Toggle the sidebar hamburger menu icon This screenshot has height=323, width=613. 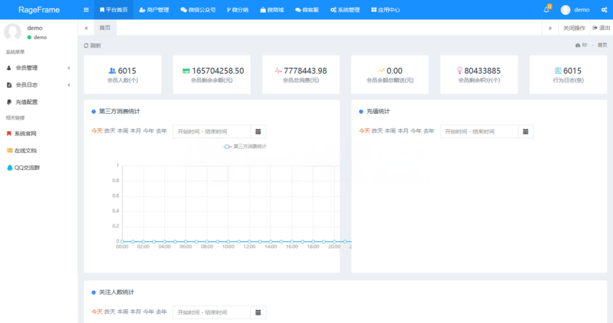click(86, 9)
